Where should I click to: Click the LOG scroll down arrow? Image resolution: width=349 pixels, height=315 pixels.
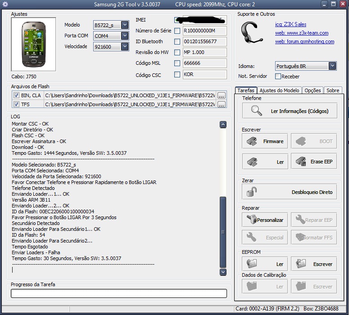(x=223, y=272)
